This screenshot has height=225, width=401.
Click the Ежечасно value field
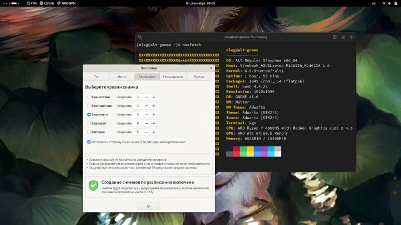pyautogui.click(x=138, y=123)
